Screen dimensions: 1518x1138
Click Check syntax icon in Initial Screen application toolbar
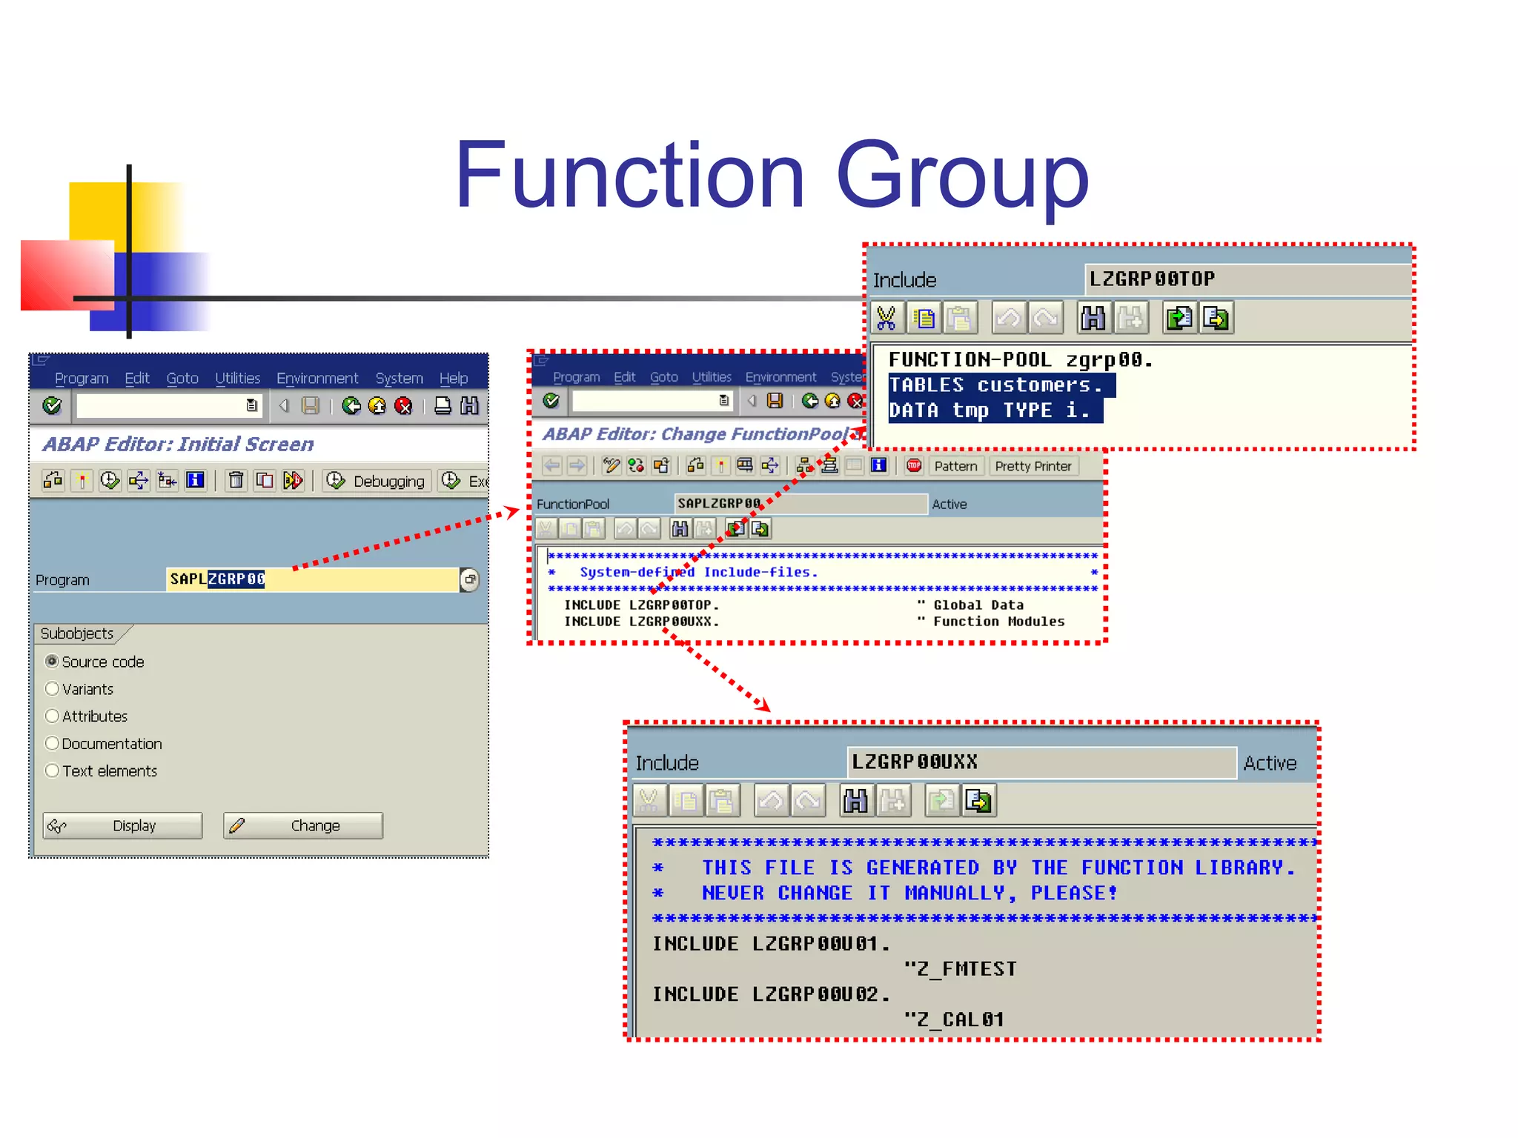(x=53, y=481)
